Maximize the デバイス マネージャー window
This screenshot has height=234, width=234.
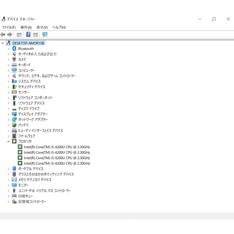point(214,19)
